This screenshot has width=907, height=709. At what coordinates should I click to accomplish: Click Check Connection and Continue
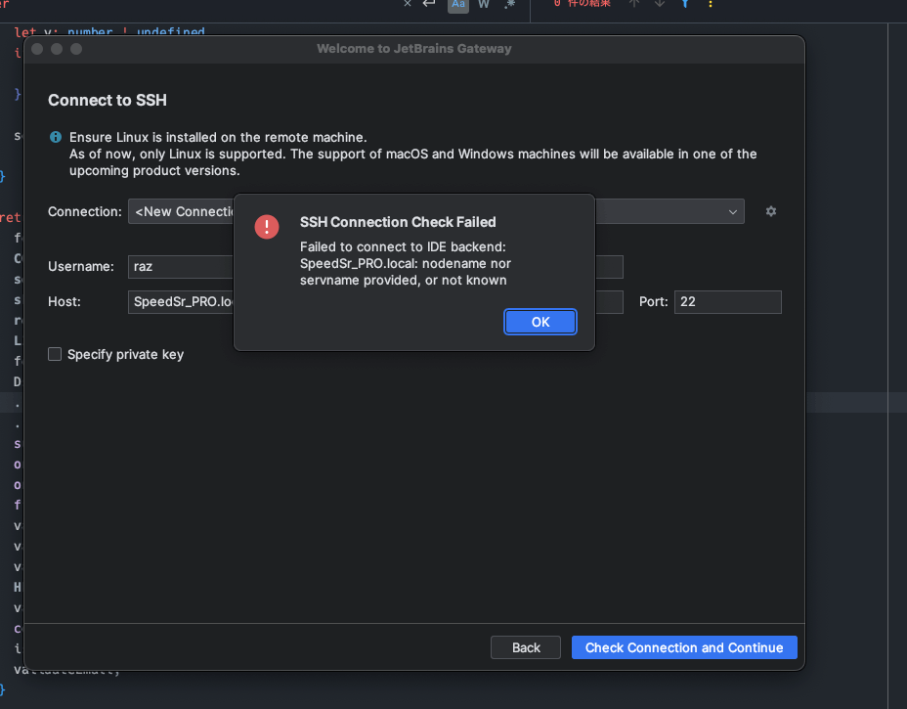(684, 647)
